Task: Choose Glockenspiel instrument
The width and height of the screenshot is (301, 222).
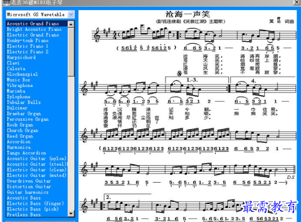Action: (37, 74)
